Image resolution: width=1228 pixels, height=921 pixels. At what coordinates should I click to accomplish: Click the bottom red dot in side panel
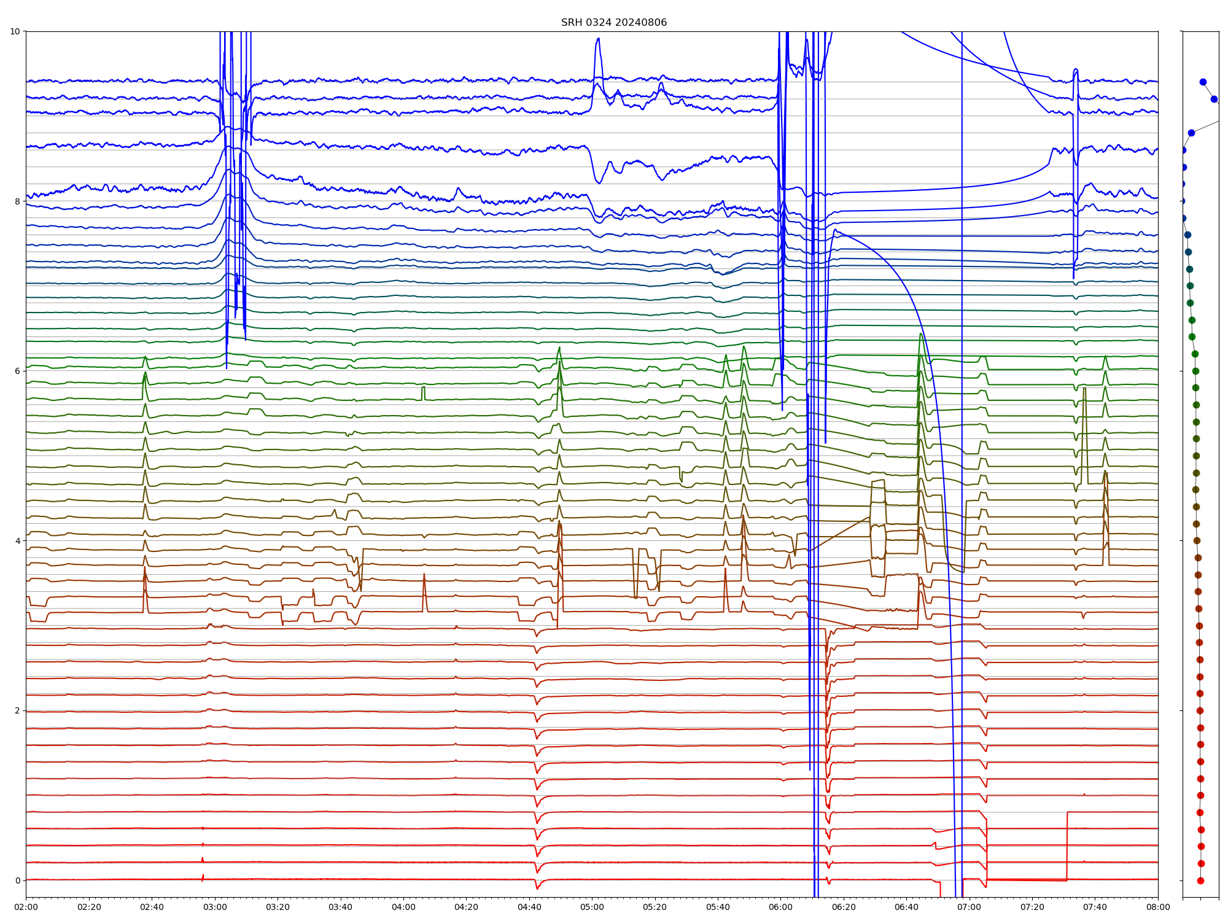1200,880
